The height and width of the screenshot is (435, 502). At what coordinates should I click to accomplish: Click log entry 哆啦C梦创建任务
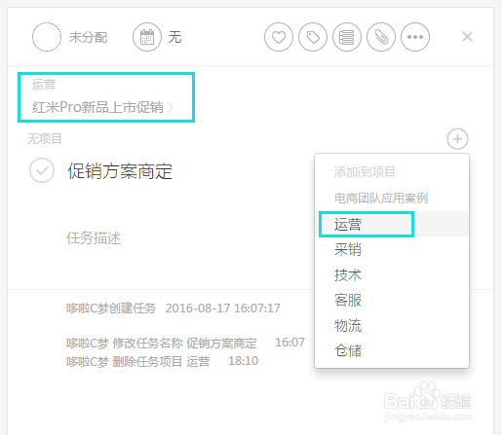click(x=111, y=308)
